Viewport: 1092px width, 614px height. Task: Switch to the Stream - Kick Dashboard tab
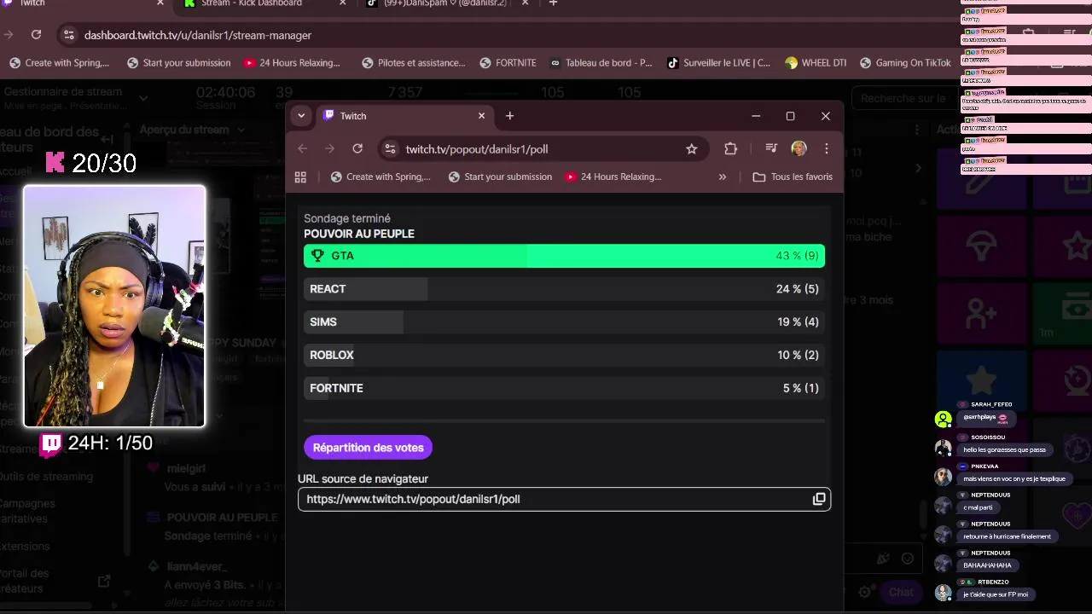click(x=264, y=3)
